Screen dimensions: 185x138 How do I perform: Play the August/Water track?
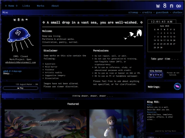(x=21, y=88)
